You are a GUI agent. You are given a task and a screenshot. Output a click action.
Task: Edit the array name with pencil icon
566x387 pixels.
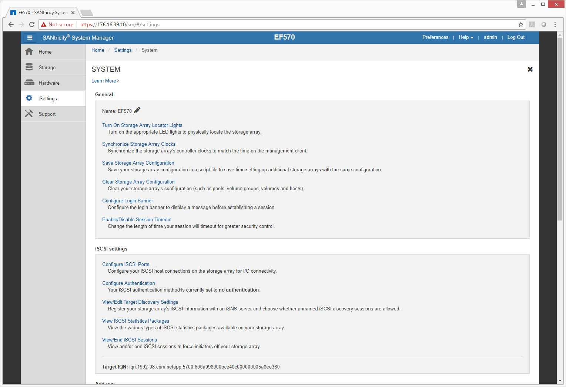click(137, 110)
